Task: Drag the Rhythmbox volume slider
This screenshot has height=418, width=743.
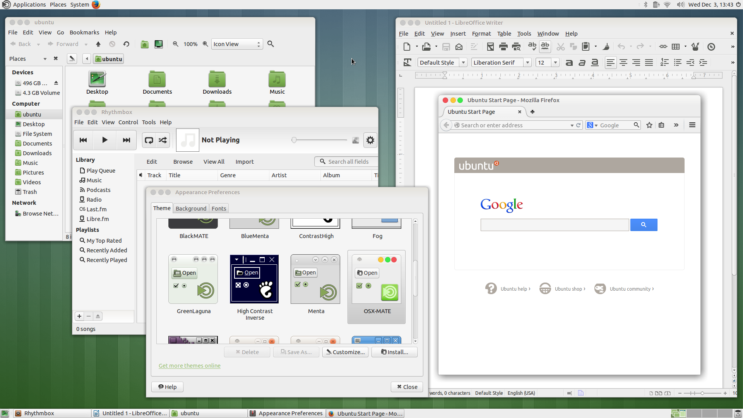Action: pos(294,139)
